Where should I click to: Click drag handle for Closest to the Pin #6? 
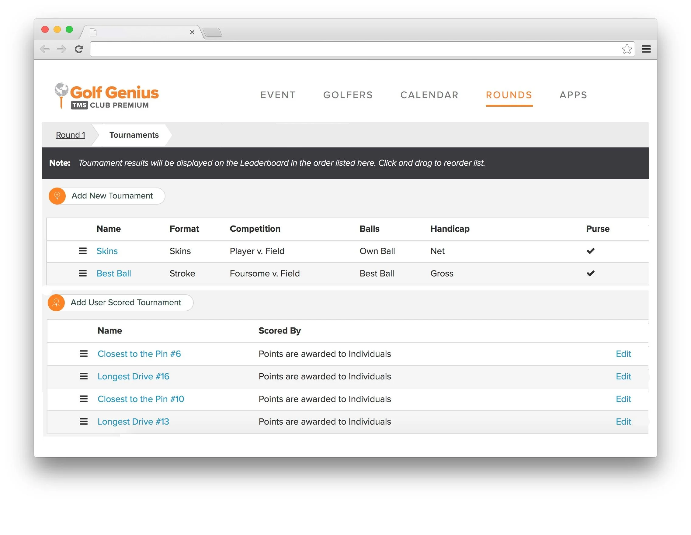tap(84, 354)
